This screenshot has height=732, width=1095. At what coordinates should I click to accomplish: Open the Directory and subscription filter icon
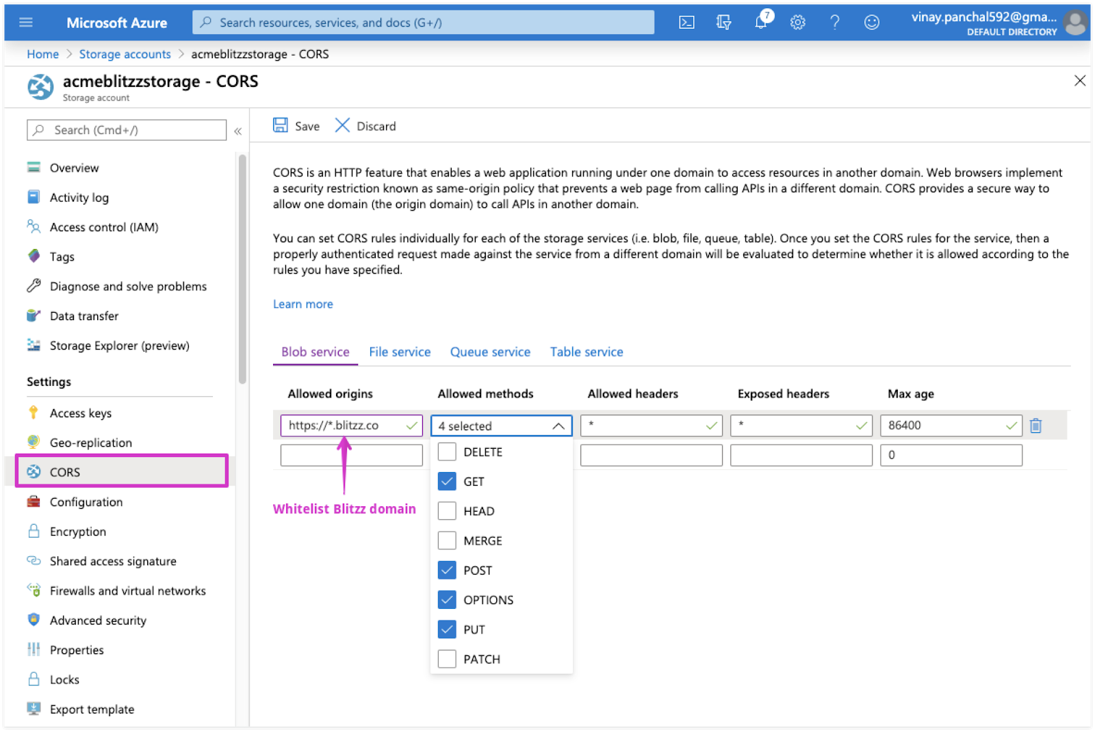click(x=723, y=23)
